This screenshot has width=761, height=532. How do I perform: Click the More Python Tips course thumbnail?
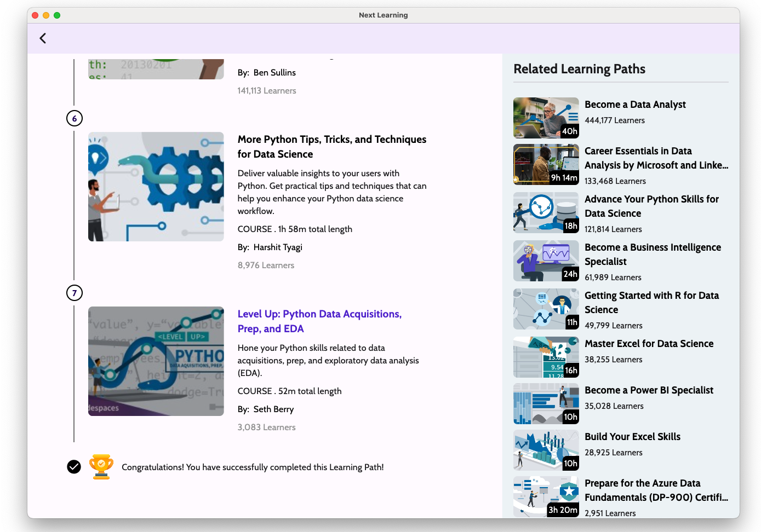pos(156,187)
